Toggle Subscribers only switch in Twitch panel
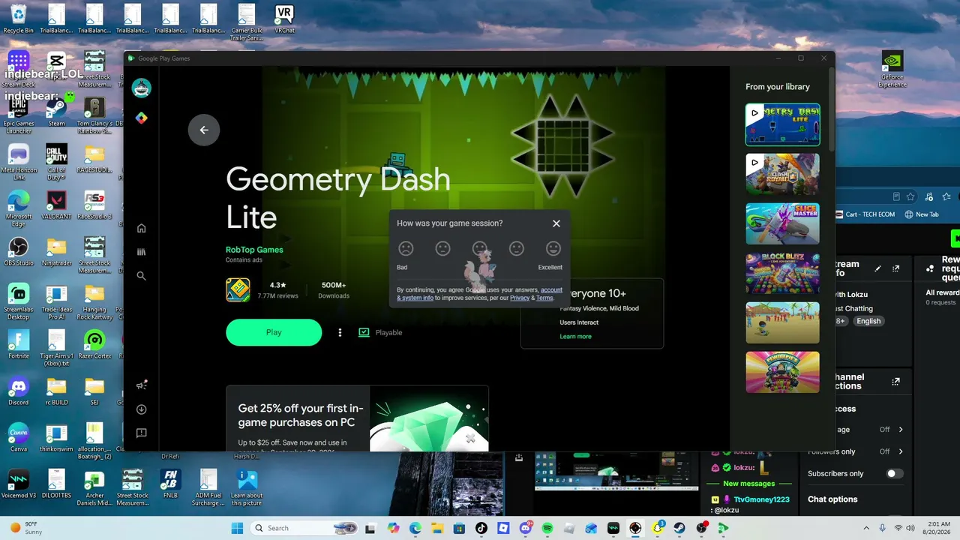Image resolution: width=960 pixels, height=540 pixels. (894, 474)
